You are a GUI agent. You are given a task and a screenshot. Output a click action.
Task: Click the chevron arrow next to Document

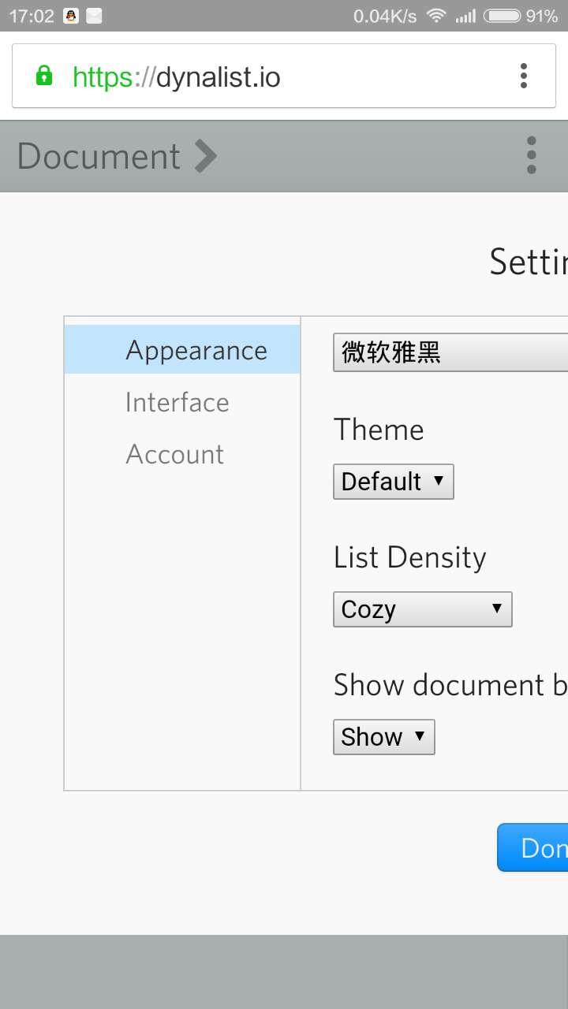coord(204,155)
